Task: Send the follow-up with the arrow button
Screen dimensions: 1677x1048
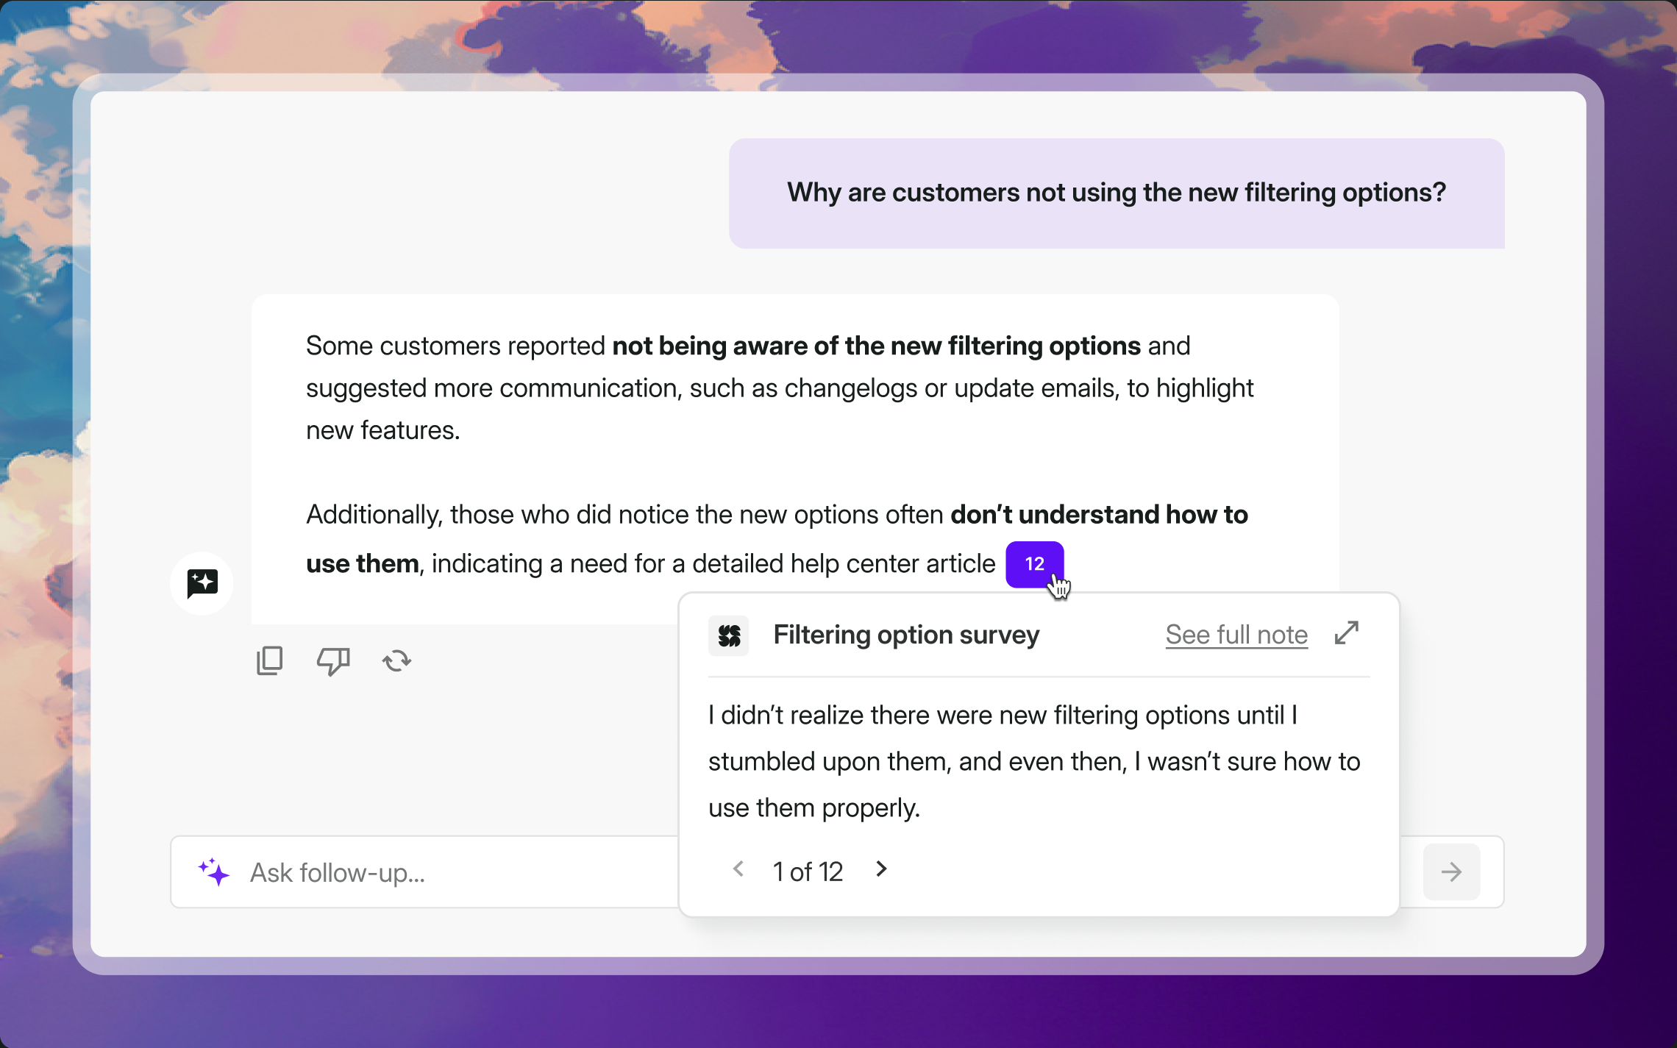Action: click(1451, 872)
